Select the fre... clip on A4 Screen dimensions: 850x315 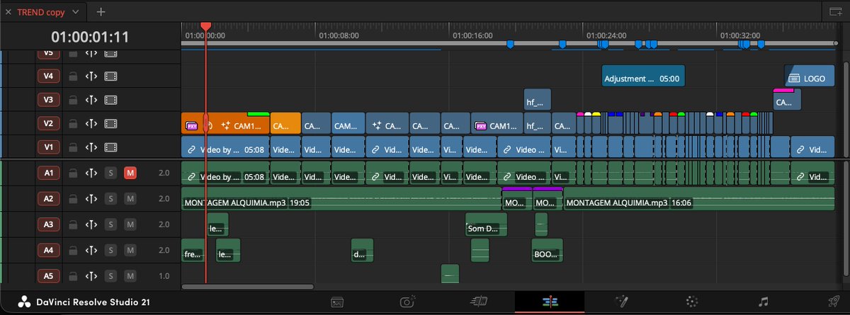point(193,251)
